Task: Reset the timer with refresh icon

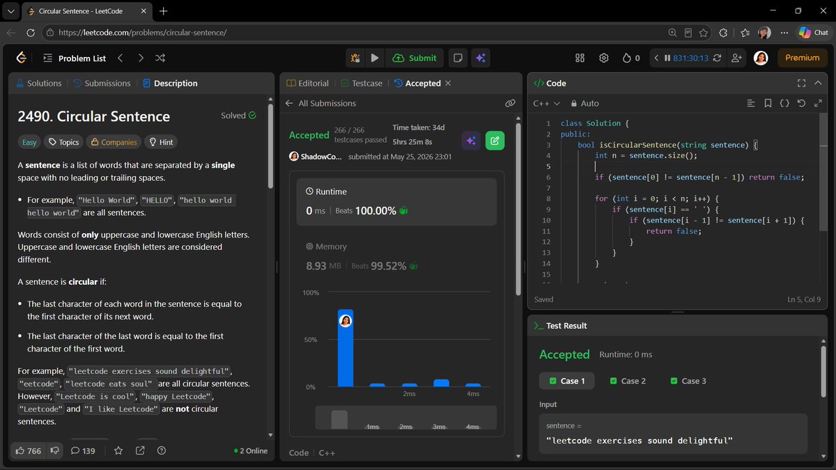Action: [x=717, y=58]
